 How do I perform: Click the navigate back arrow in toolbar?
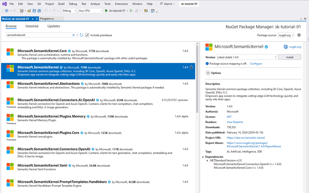pyautogui.click(x=7, y=11)
